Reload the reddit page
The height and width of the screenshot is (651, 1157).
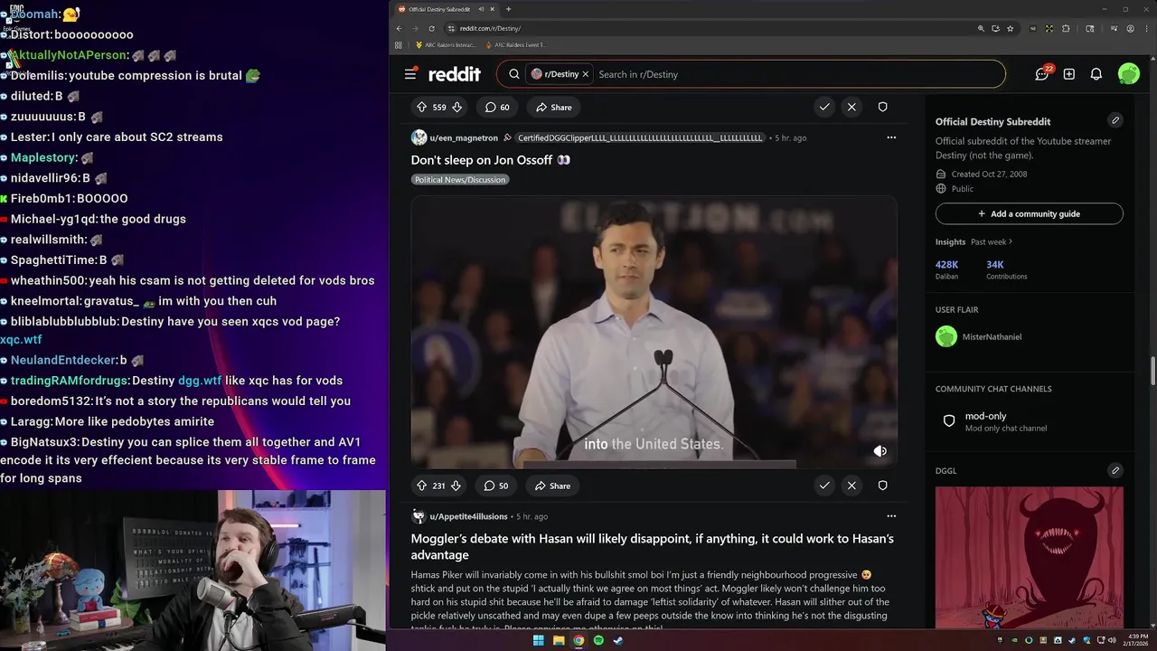pos(432,28)
